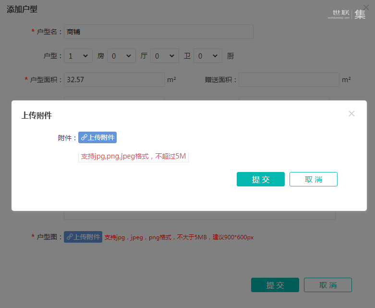Expand the 厅 count dropdown
Image resolution: width=375 pixels, height=308 pixels.
click(x=121, y=56)
